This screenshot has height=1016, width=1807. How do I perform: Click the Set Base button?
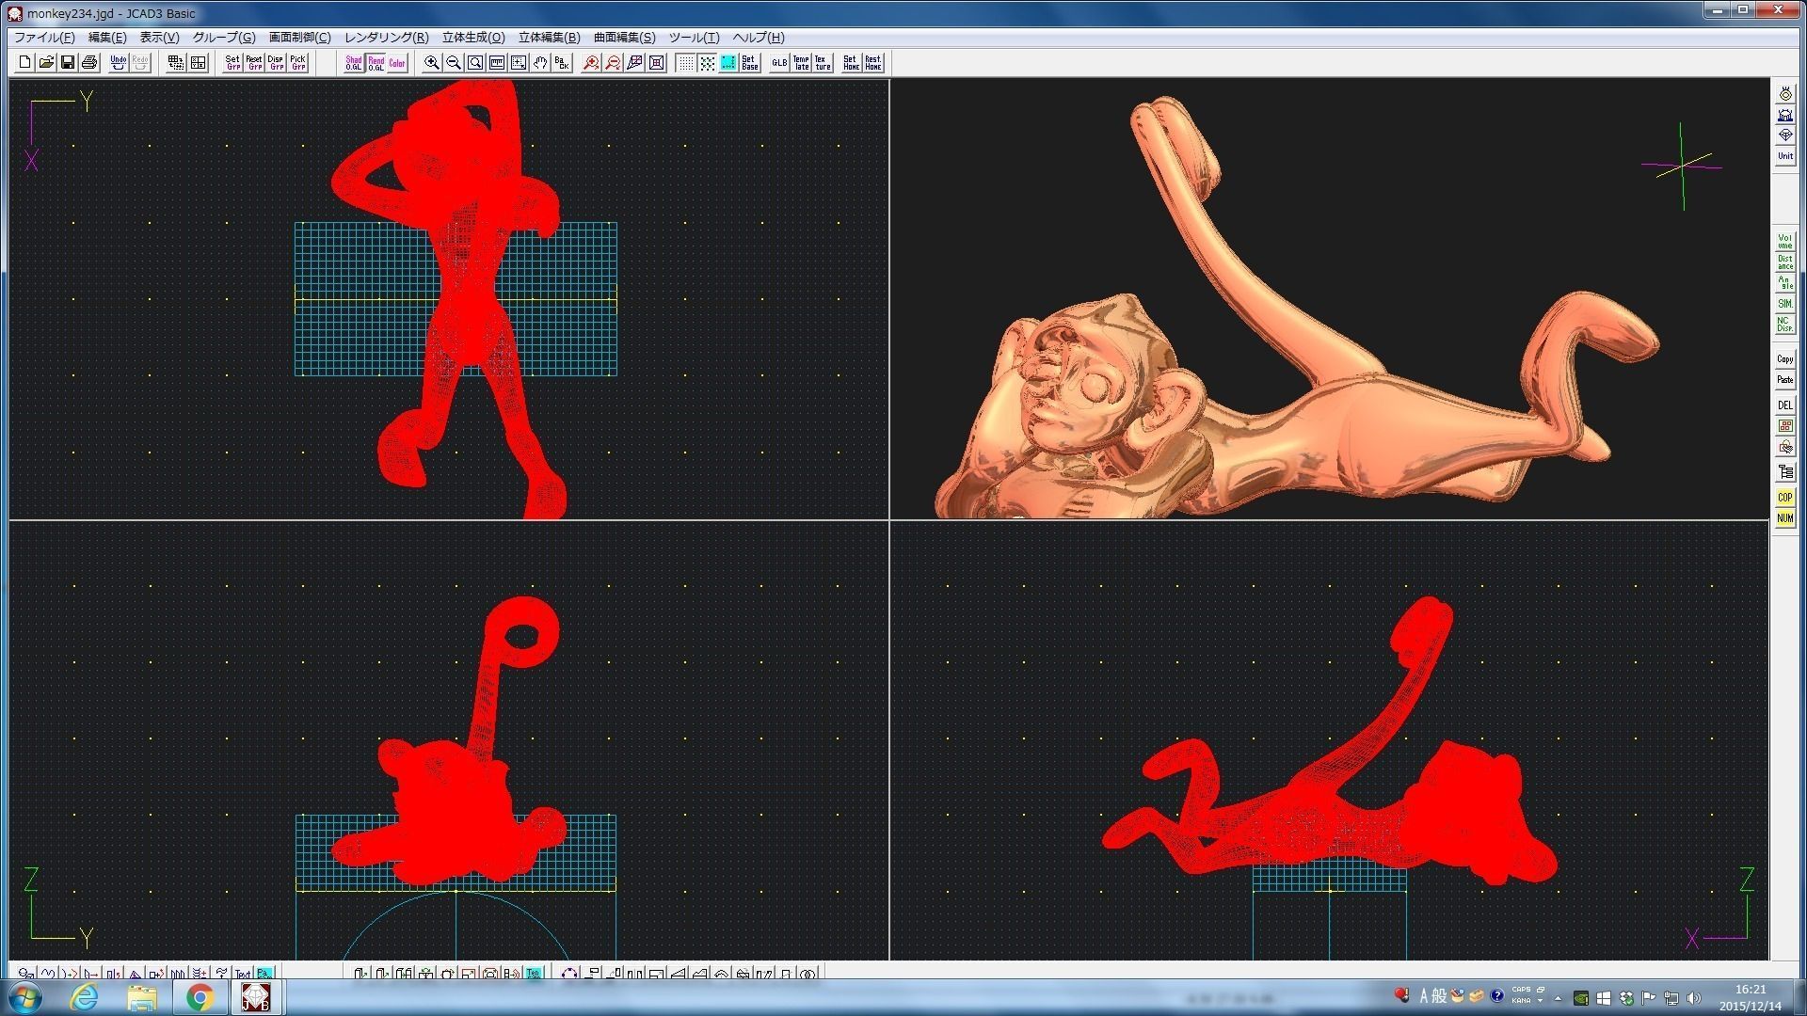(x=750, y=63)
